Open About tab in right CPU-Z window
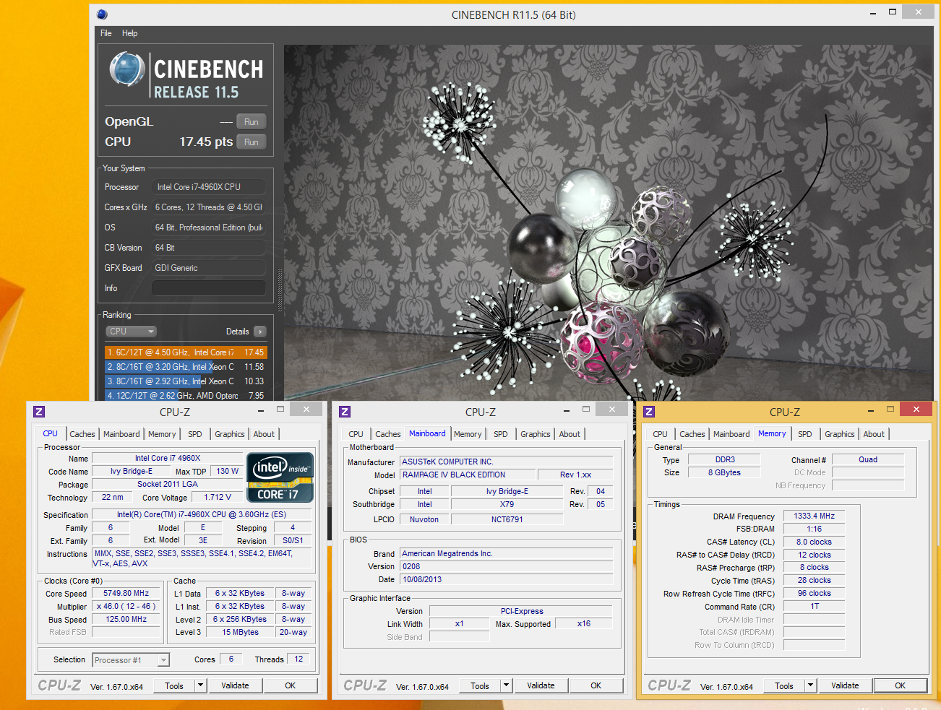This screenshot has width=941, height=710. click(x=874, y=434)
